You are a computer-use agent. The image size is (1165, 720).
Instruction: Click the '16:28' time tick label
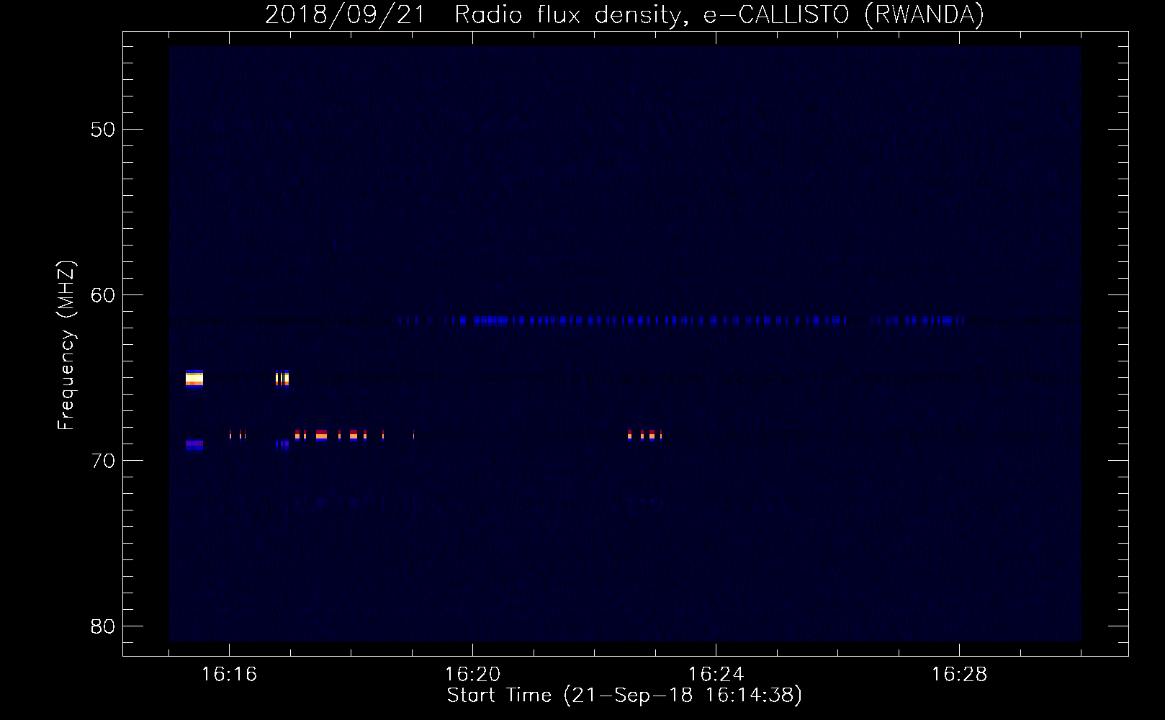click(959, 674)
